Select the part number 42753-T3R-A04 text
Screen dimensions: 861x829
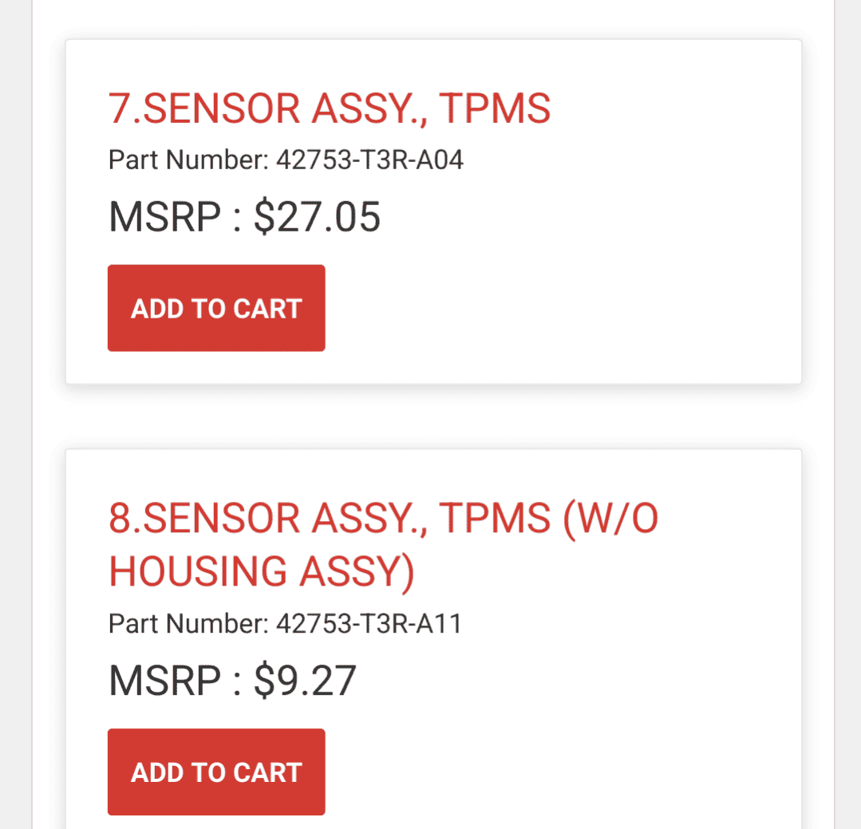(371, 160)
